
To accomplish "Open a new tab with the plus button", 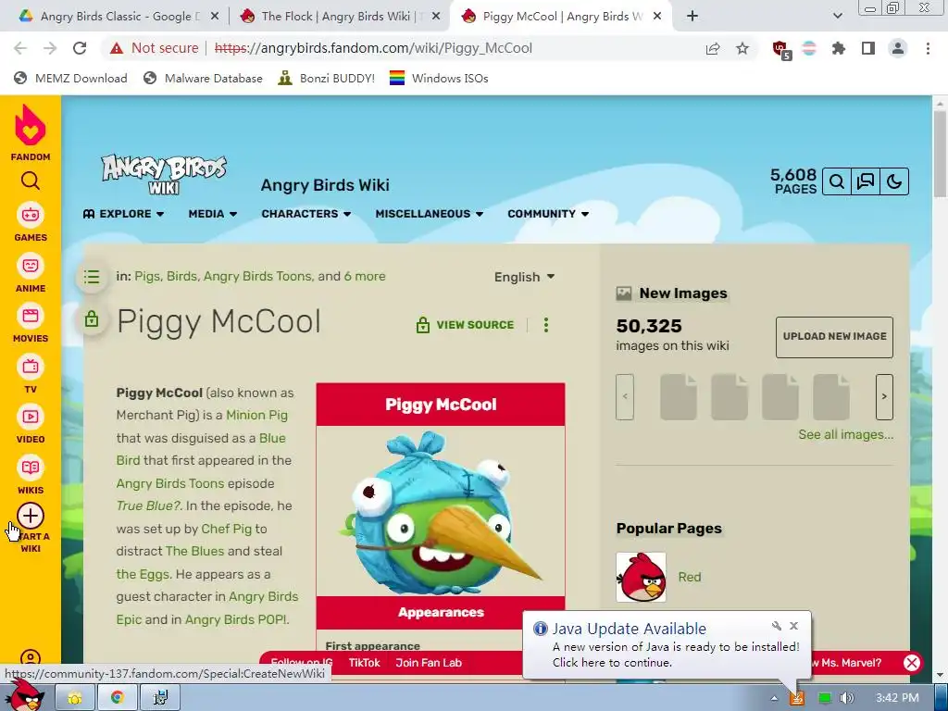I will tap(692, 17).
